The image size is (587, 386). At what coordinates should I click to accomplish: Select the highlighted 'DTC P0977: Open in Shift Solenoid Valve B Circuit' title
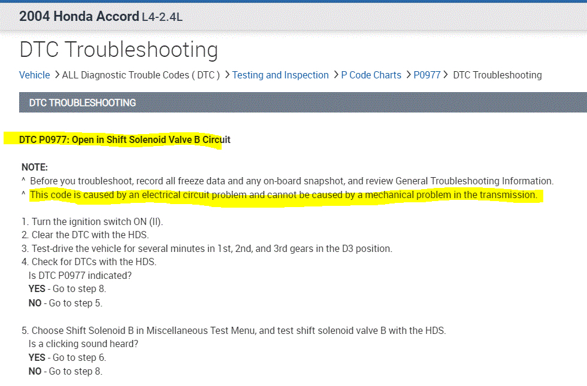[x=125, y=140]
